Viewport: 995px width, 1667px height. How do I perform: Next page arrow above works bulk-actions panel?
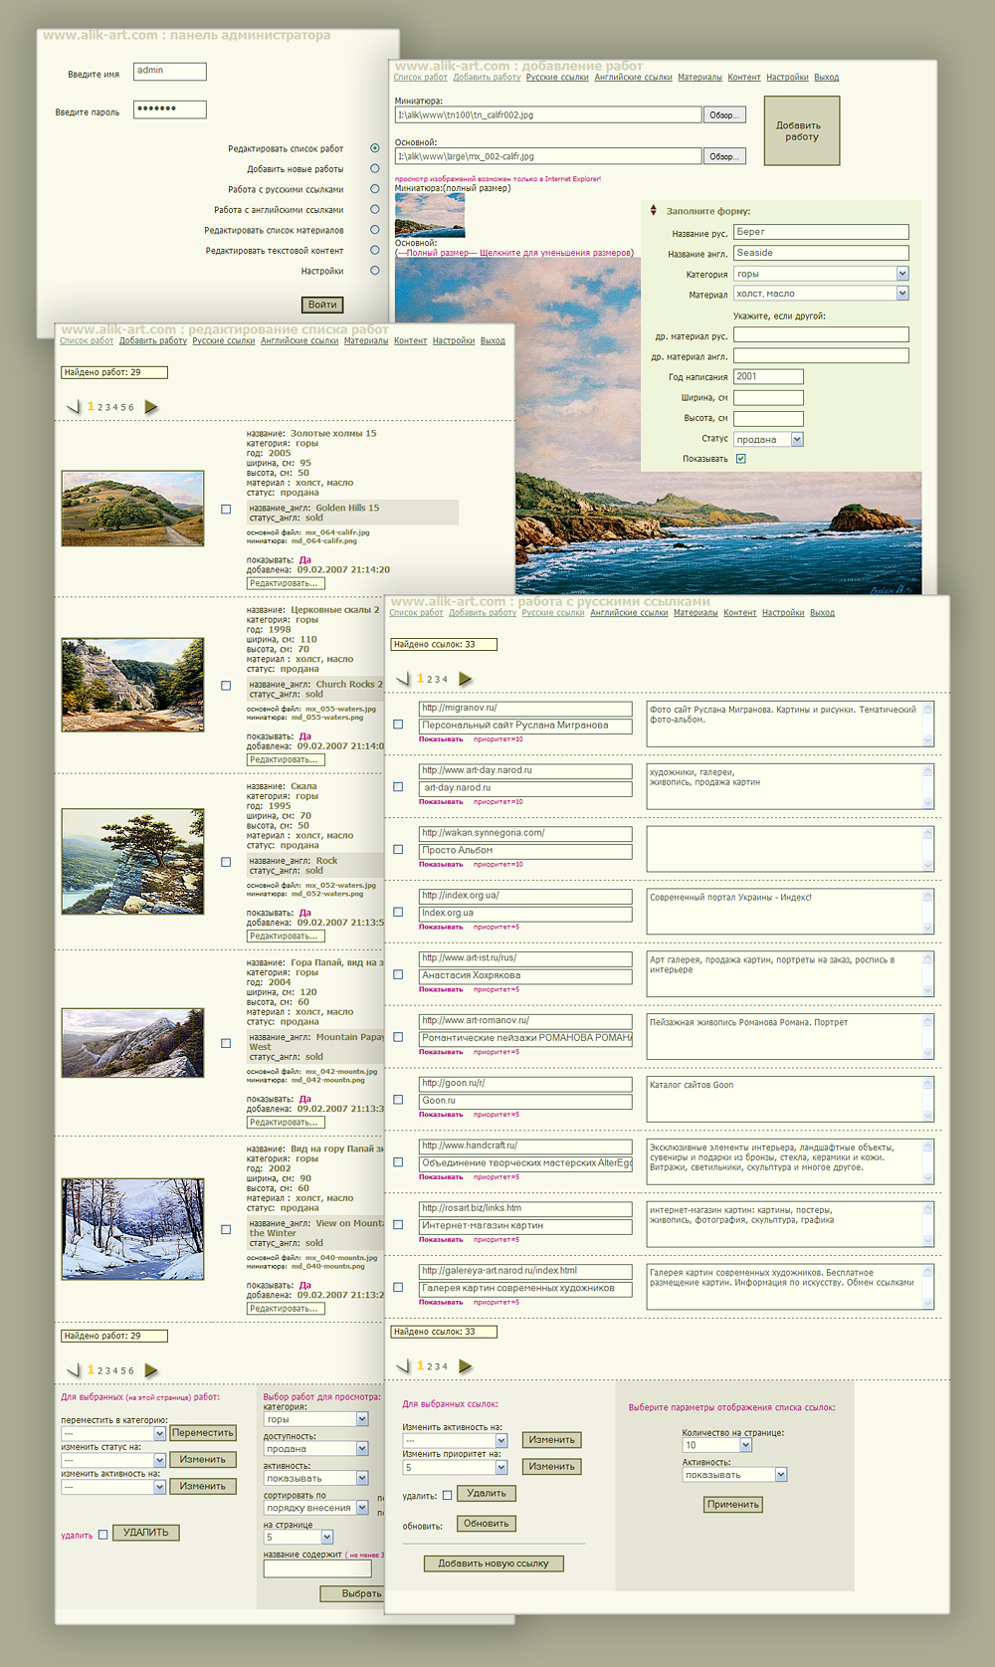tap(151, 1370)
